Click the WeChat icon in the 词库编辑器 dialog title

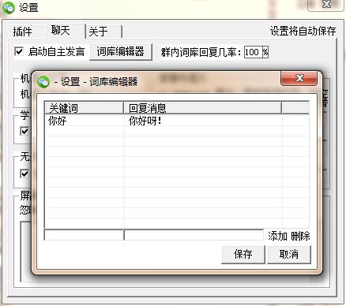43,82
